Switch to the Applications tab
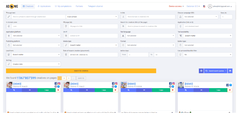The height and width of the screenshot is (117, 239). pyautogui.click(x=44, y=6)
